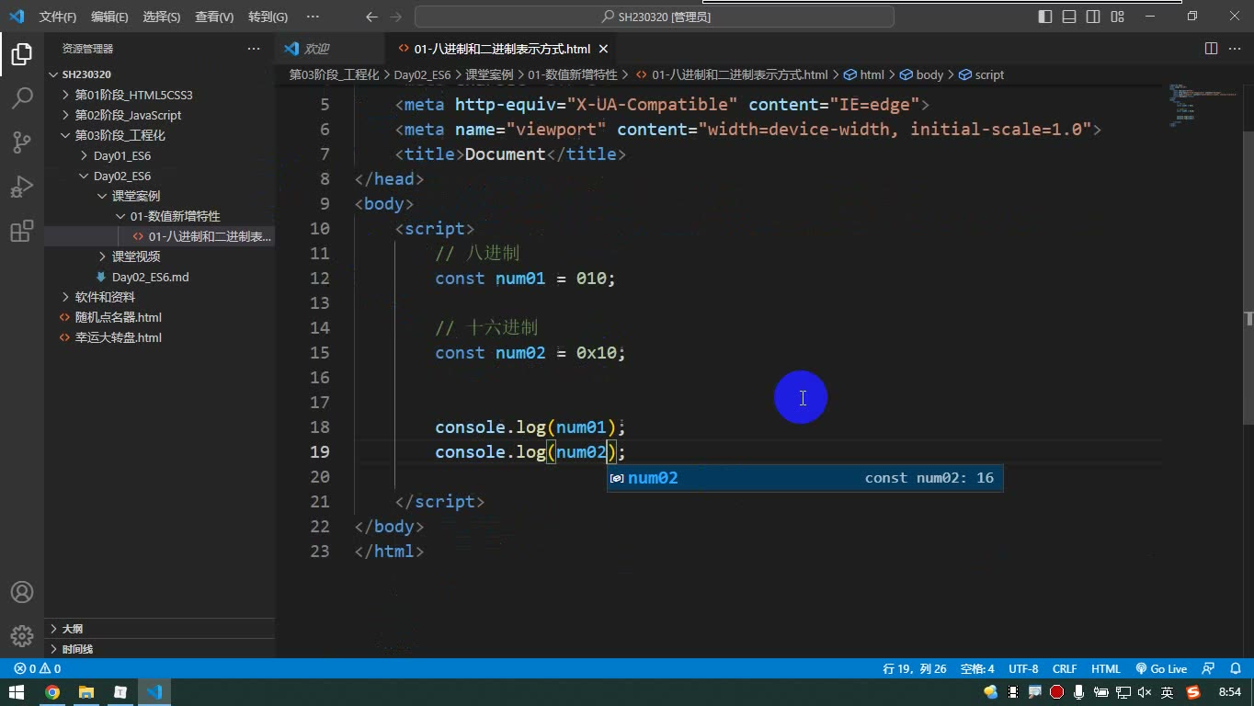The image size is (1254, 706).
Task: Open the feedback icon in status bar
Action: (1208, 669)
